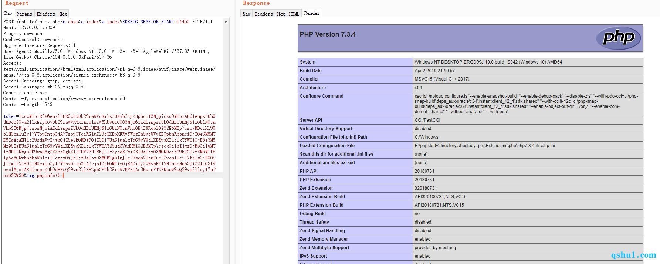660x264 pixels.
Task: Click the POST request line text
Action: click(x=108, y=22)
